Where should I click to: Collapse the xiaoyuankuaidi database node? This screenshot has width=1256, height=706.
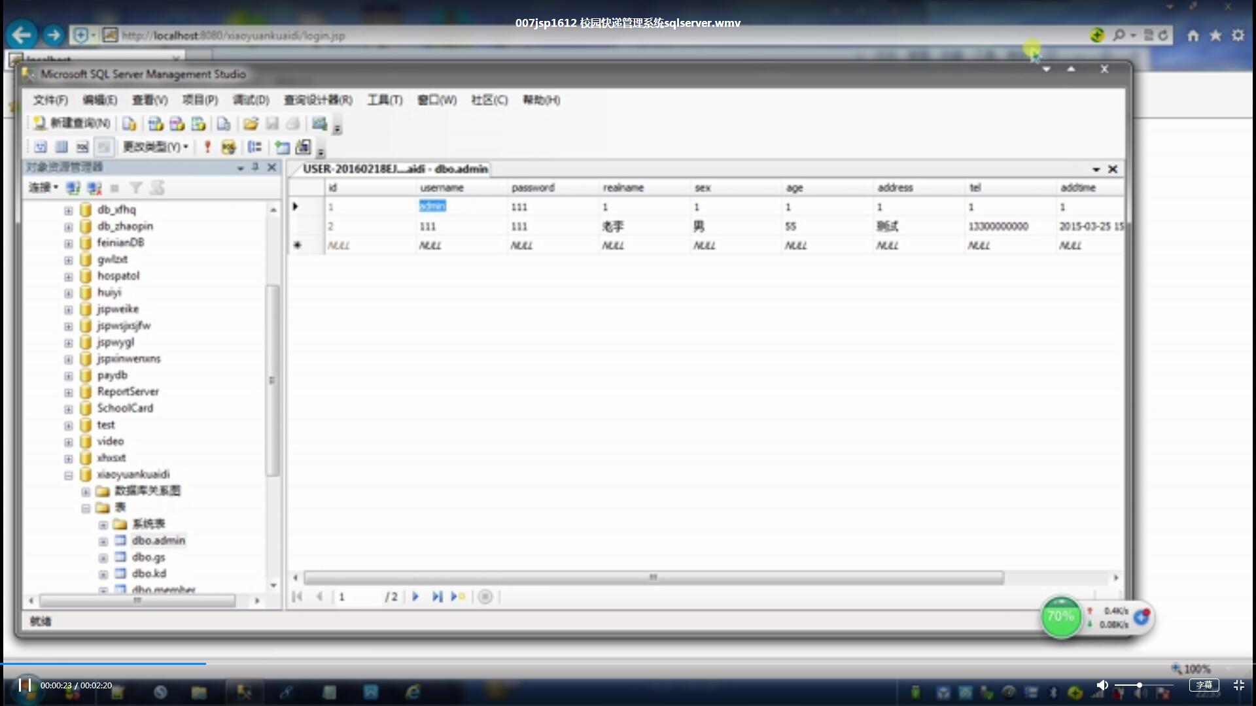pos(68,475)
